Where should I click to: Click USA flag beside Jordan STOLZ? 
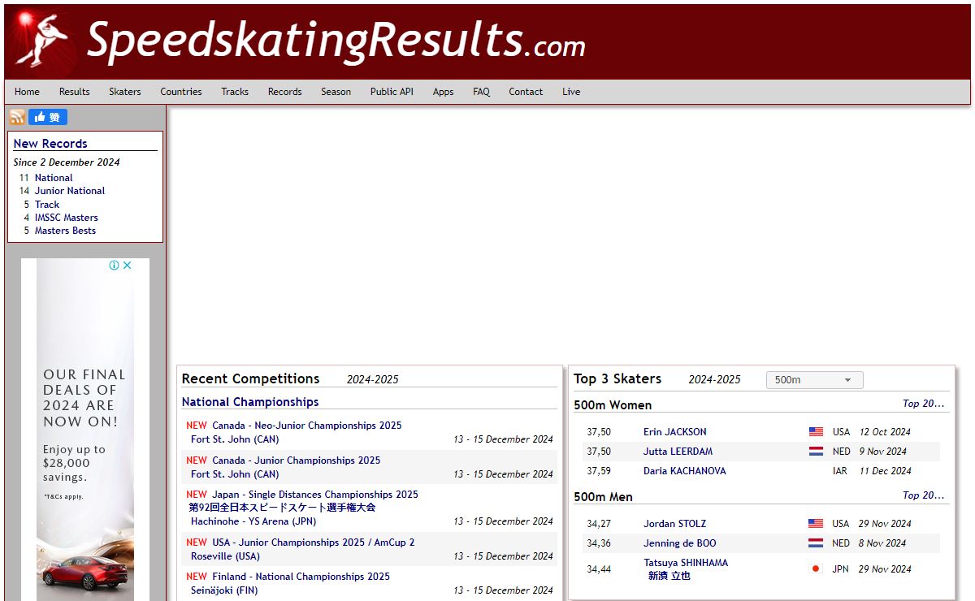click(816, 524)
